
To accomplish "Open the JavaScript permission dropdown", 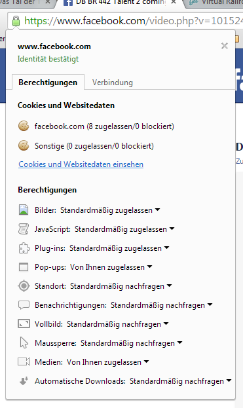I will (124, 229).
